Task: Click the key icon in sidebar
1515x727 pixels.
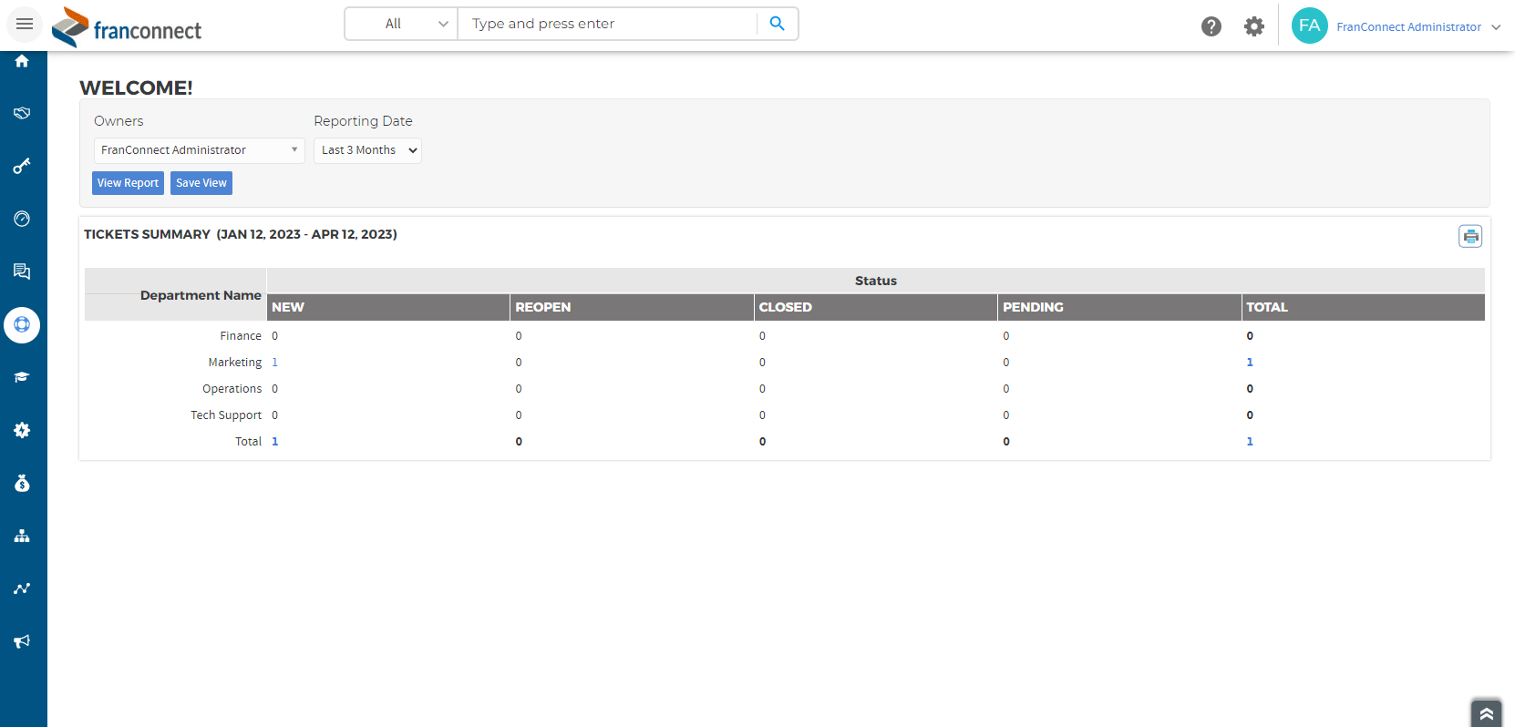Action: click(22, 166)
